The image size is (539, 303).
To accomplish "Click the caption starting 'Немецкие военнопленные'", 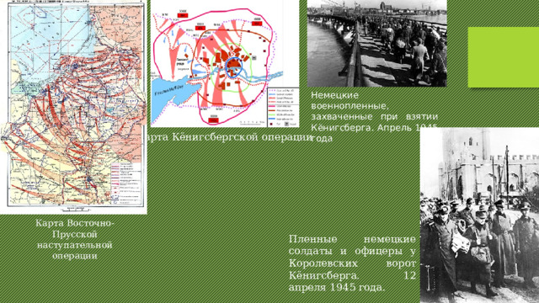I will (x=374, y=116).
